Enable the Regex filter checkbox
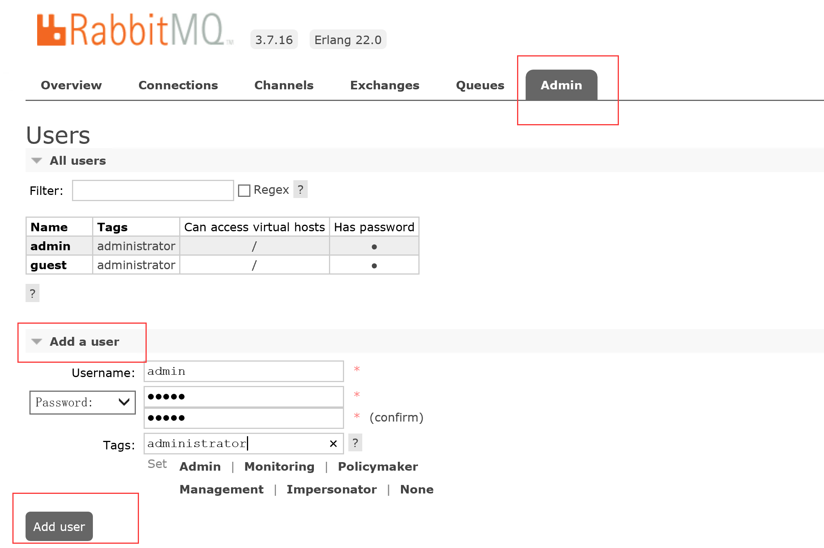This screenshot has height=548, width=824. 244,190
